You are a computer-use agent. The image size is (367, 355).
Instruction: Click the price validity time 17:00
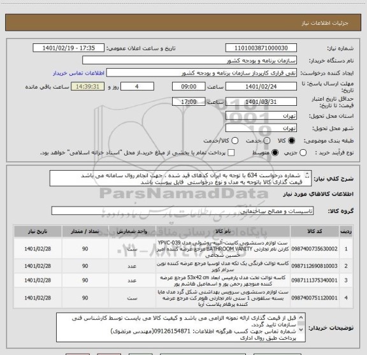[x=189, y=102]
